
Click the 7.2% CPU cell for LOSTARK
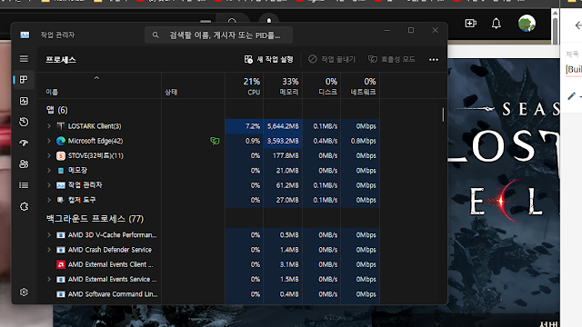pyautogui.click(x=245, y=126)
